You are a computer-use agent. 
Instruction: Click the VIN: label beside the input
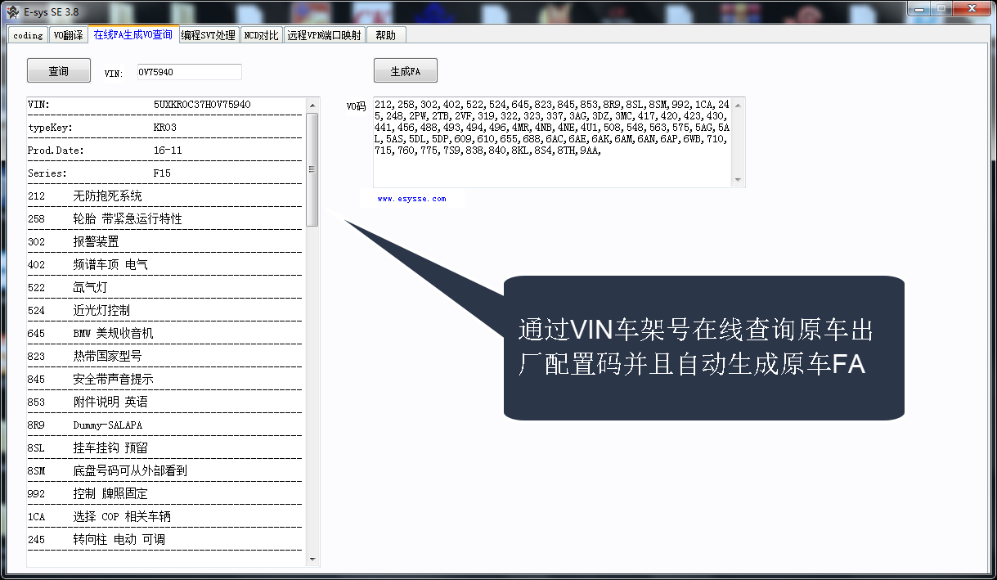(114, 74)
